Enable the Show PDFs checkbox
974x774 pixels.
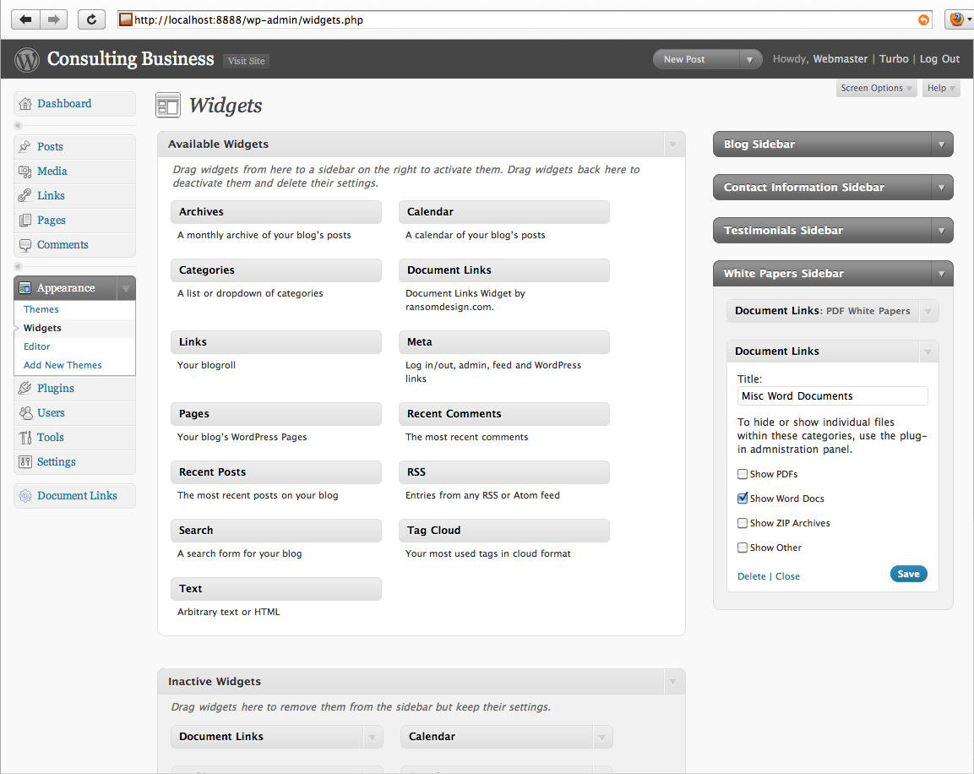pyautogui.click(x=743, y=474)
